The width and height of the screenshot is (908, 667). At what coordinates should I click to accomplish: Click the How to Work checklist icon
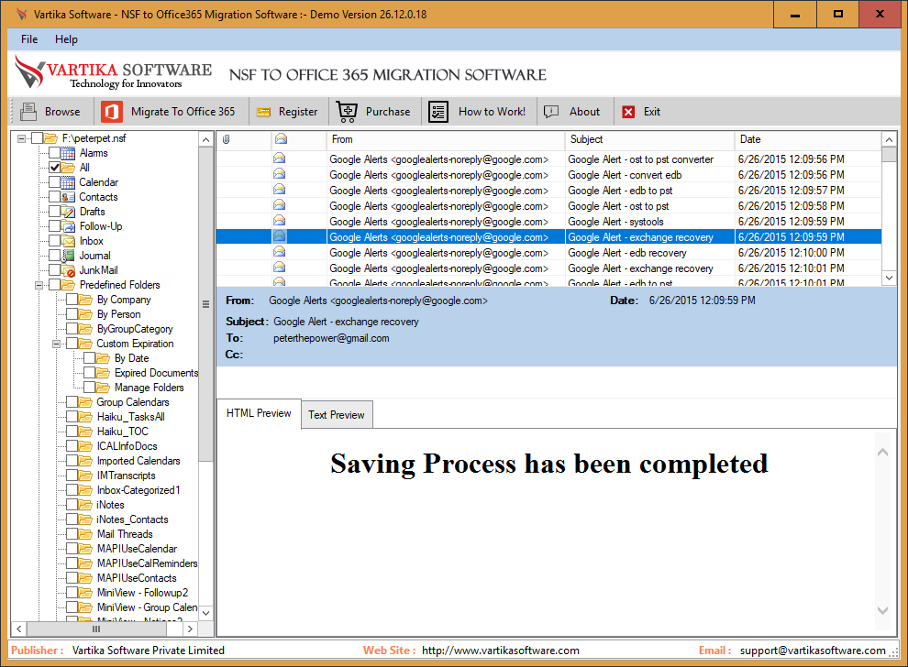click(438, 112)
